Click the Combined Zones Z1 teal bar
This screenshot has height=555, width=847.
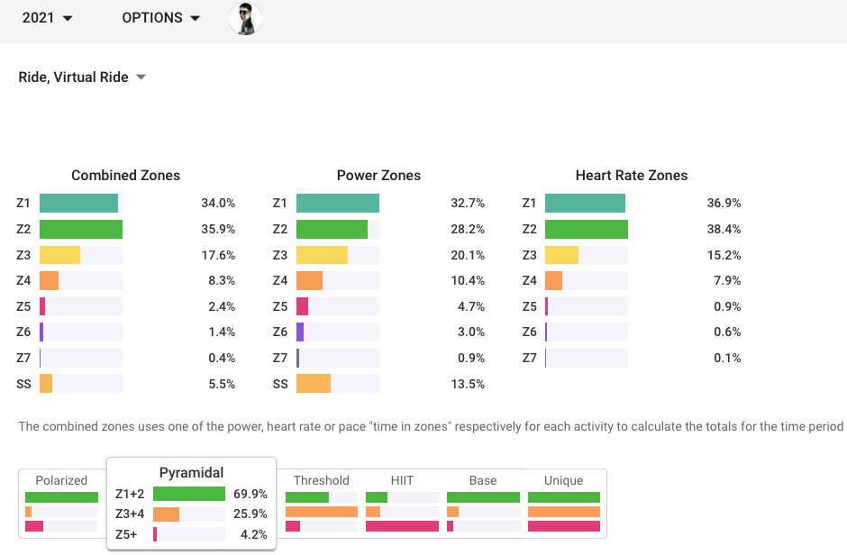click(78, 204)
